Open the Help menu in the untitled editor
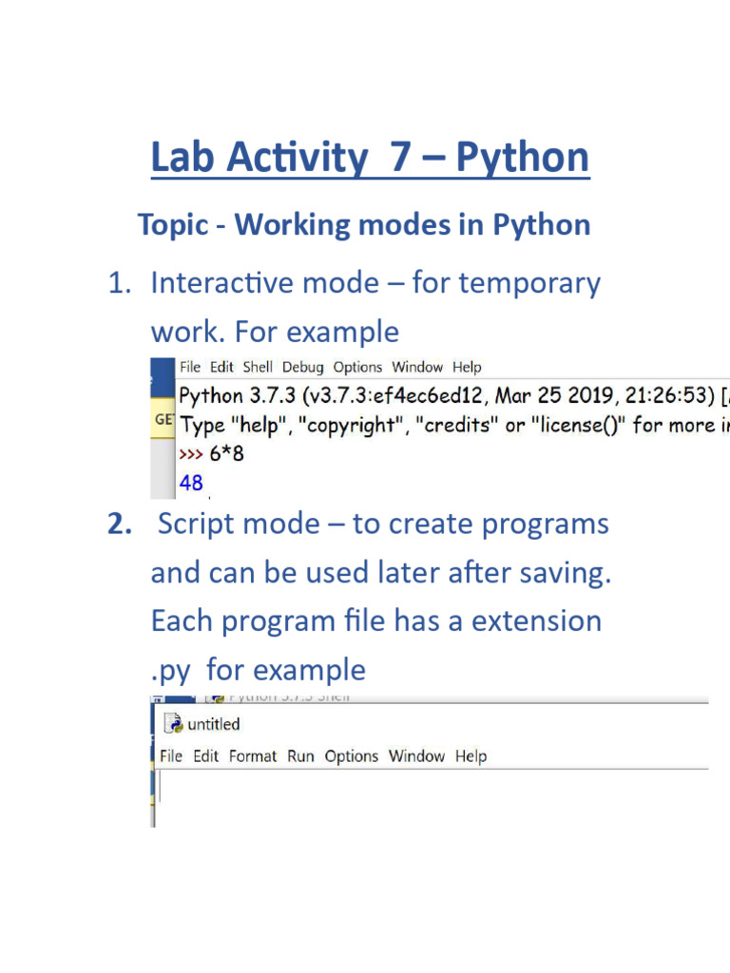Viewport: 730px width, 973px height. point(471,756)
